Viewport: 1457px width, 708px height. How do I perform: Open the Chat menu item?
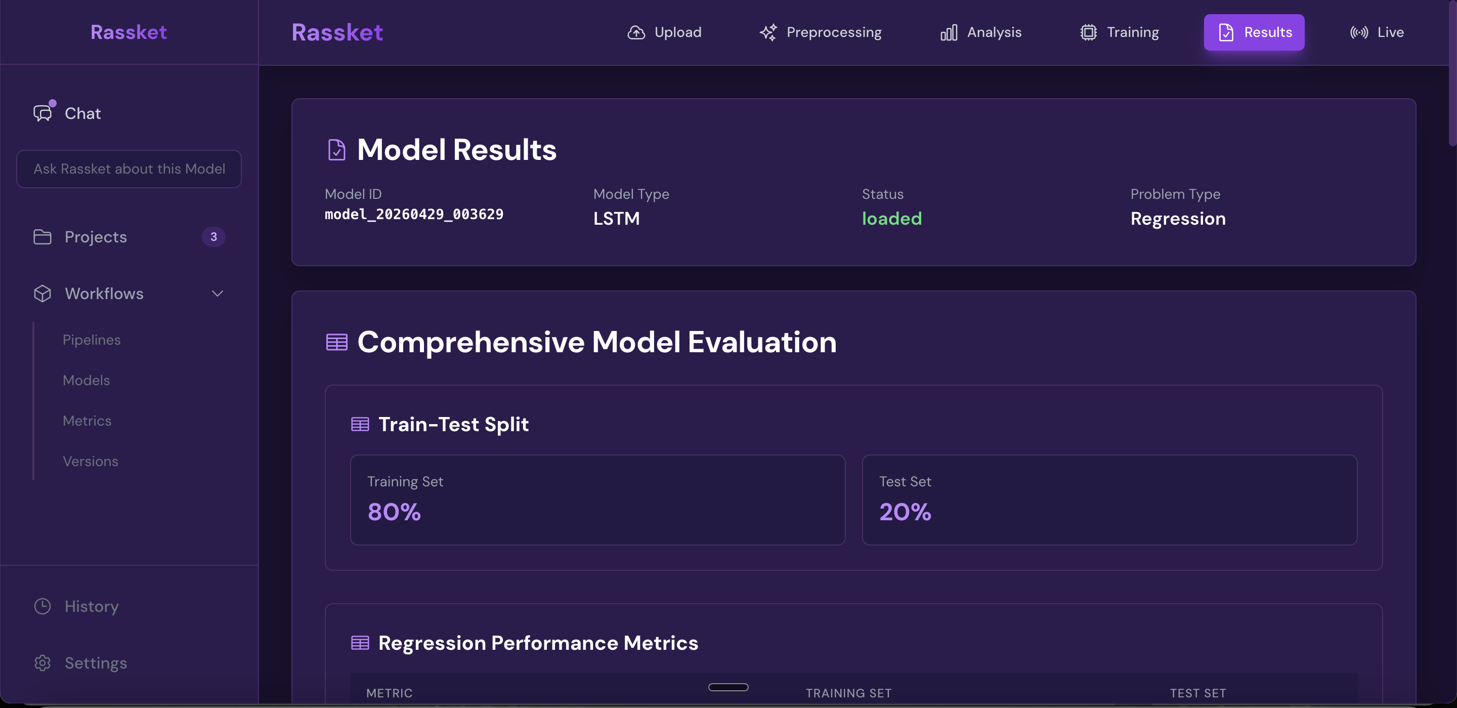[129, 113]
